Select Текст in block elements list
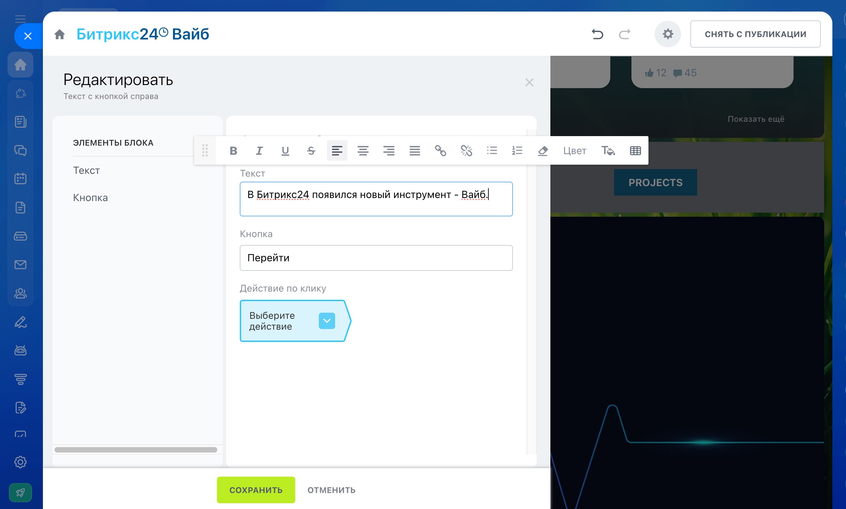 (x=87, y=170)
